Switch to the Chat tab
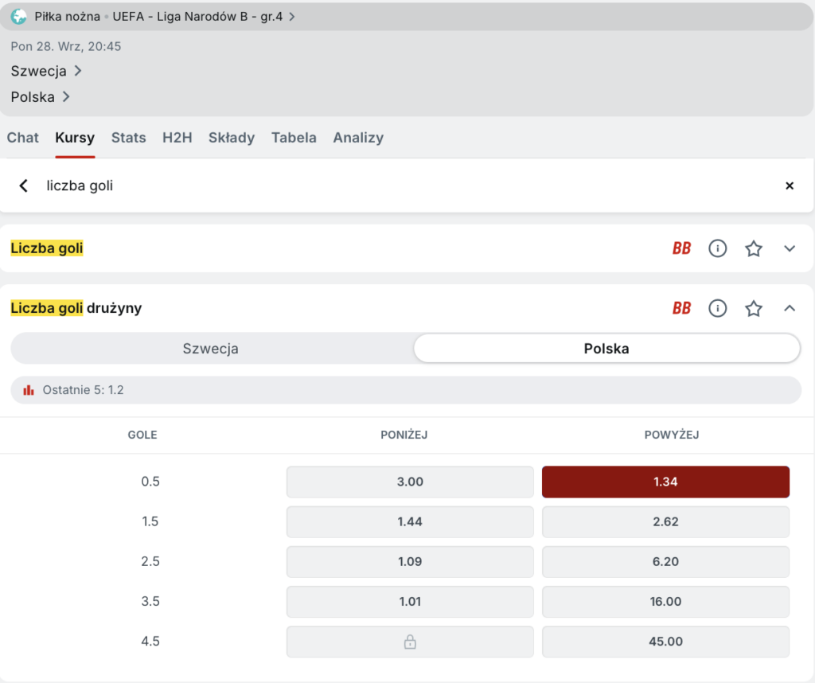The width and height of the screenshot is (815, 683). 23,138
